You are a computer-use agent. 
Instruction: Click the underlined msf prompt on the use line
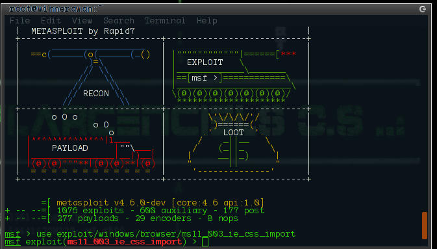pyautogui.click(x=12, y=234)
